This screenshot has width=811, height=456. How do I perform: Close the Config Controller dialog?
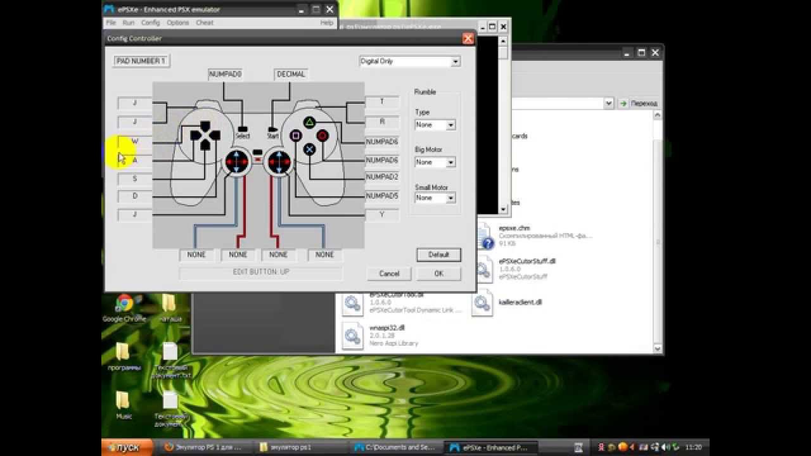[x=468, y=39]
